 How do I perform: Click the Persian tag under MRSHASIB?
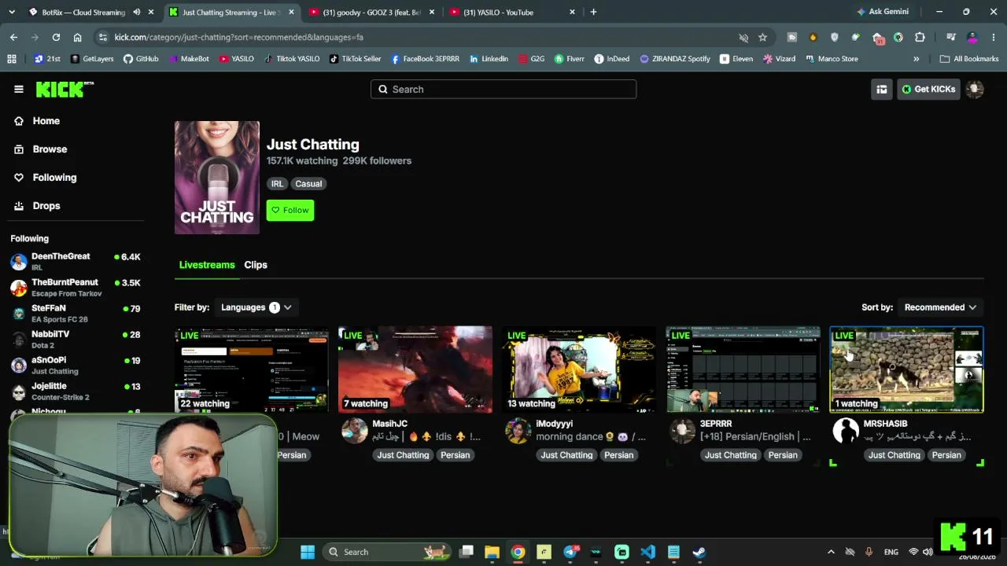(946, 455)
